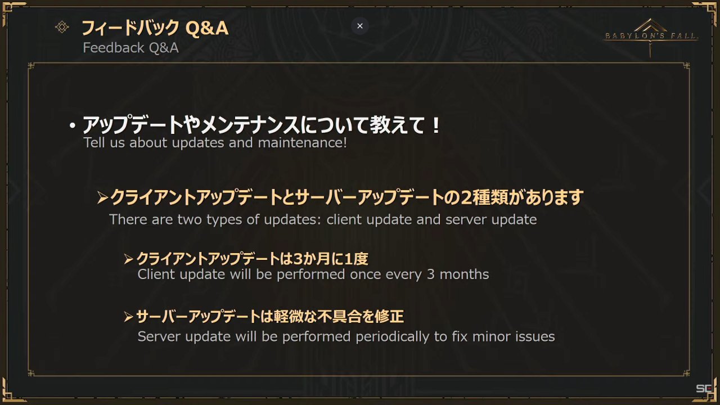Click the inner frame's top-left corner ornament
The image size is (720, 405).
coord(32,67)
